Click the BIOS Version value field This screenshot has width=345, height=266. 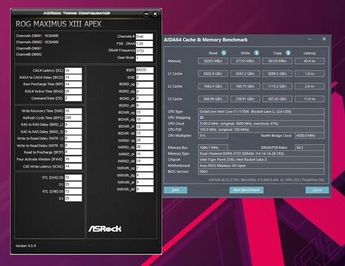(x=262, y=172)
